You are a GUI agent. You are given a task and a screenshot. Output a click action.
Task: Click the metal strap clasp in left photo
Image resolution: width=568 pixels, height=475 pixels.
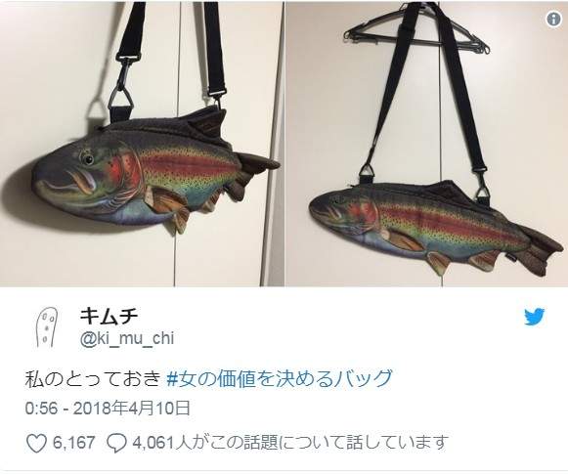click(124, 85)
